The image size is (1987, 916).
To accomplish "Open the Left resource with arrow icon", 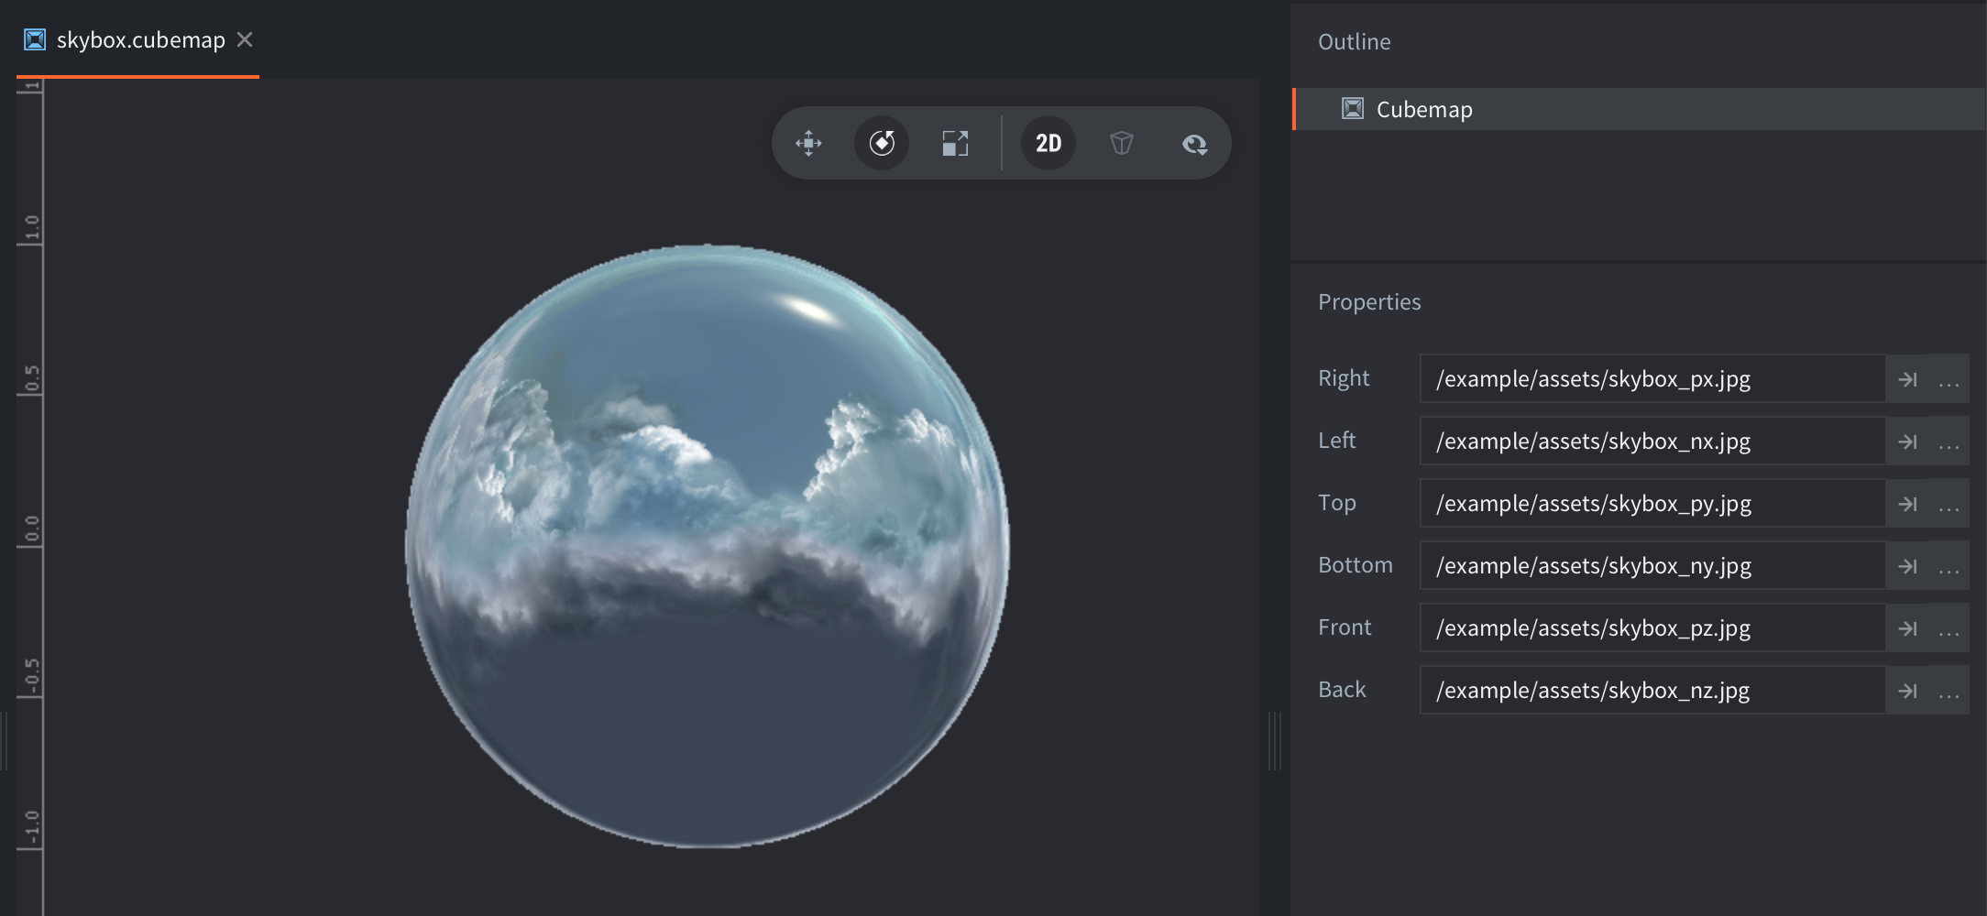I will coord(1908,442).
